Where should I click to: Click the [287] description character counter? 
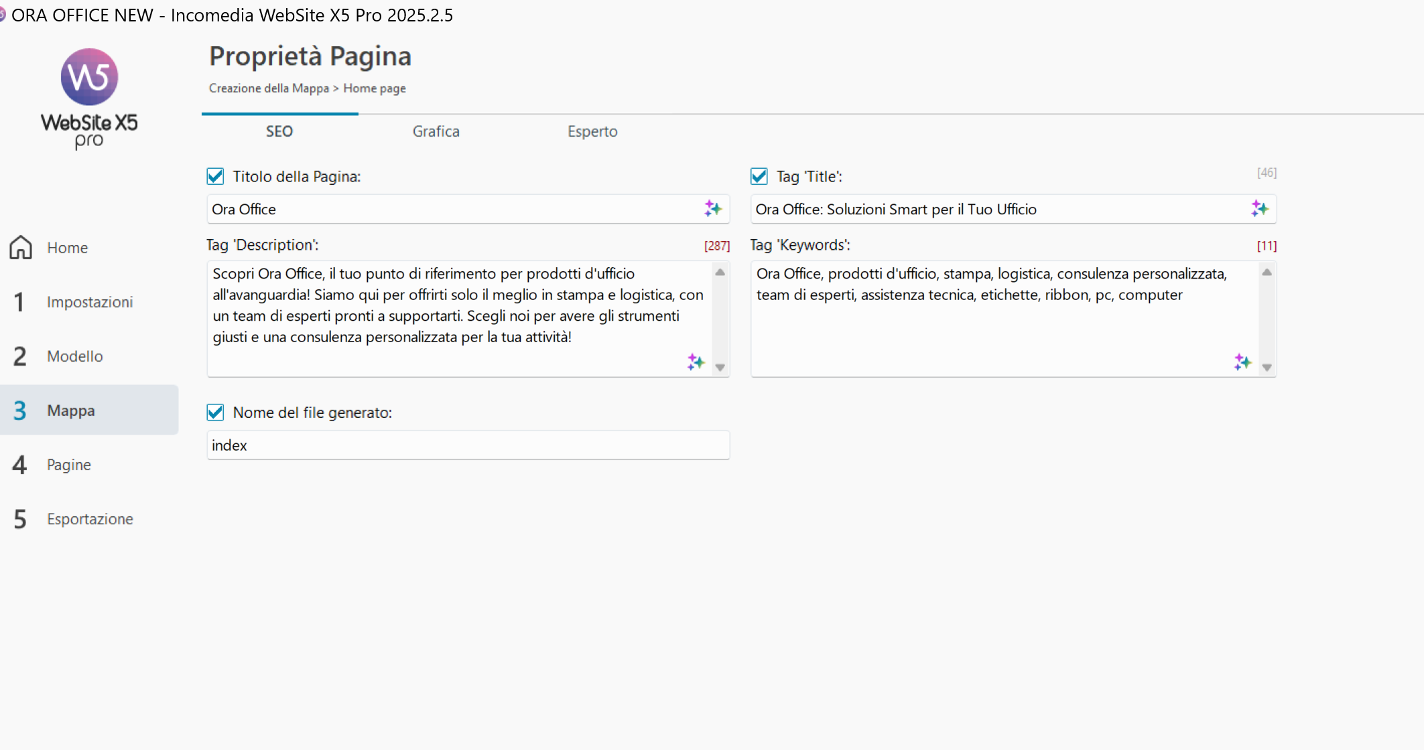[x=717, y=246]
